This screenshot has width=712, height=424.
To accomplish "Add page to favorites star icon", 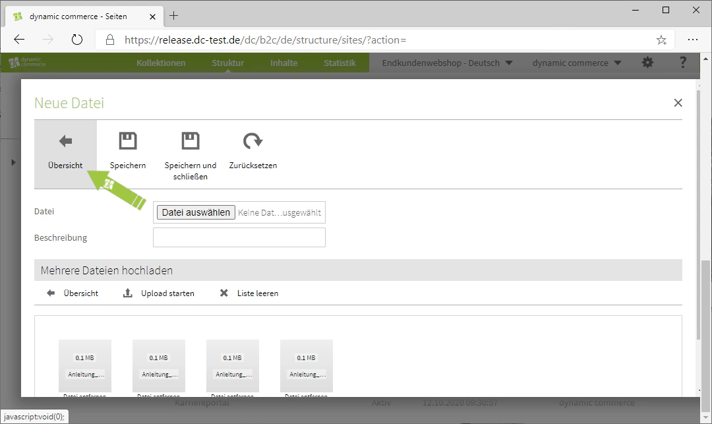I will coord(661,40).
